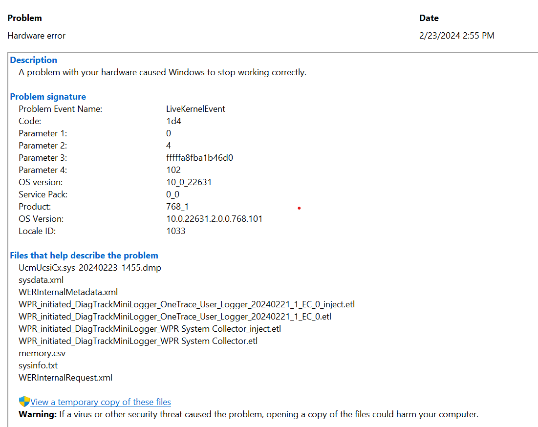538x427 pixels.
Task: Select the 'Hardware error' problem text
Action: click(x=36, y=36)
